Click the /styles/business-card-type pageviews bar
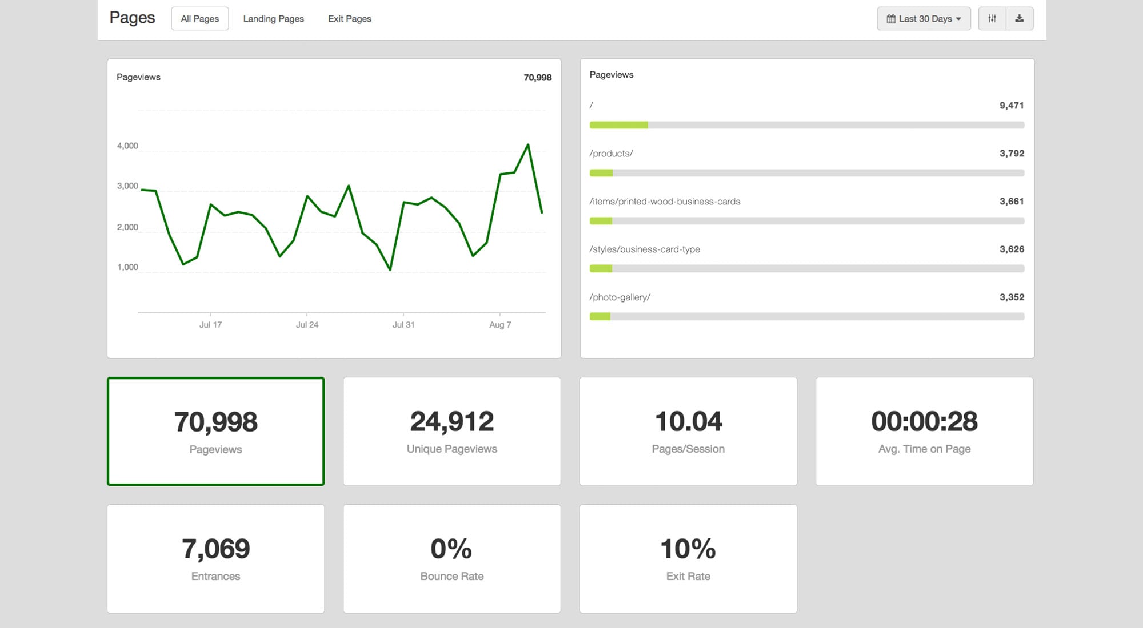Screen dimensions: 1143x628 click(x=807, y=269)
